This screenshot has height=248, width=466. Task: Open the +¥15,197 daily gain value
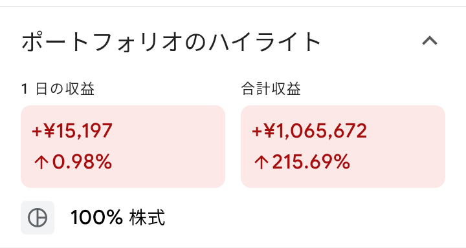pos(72,131)
